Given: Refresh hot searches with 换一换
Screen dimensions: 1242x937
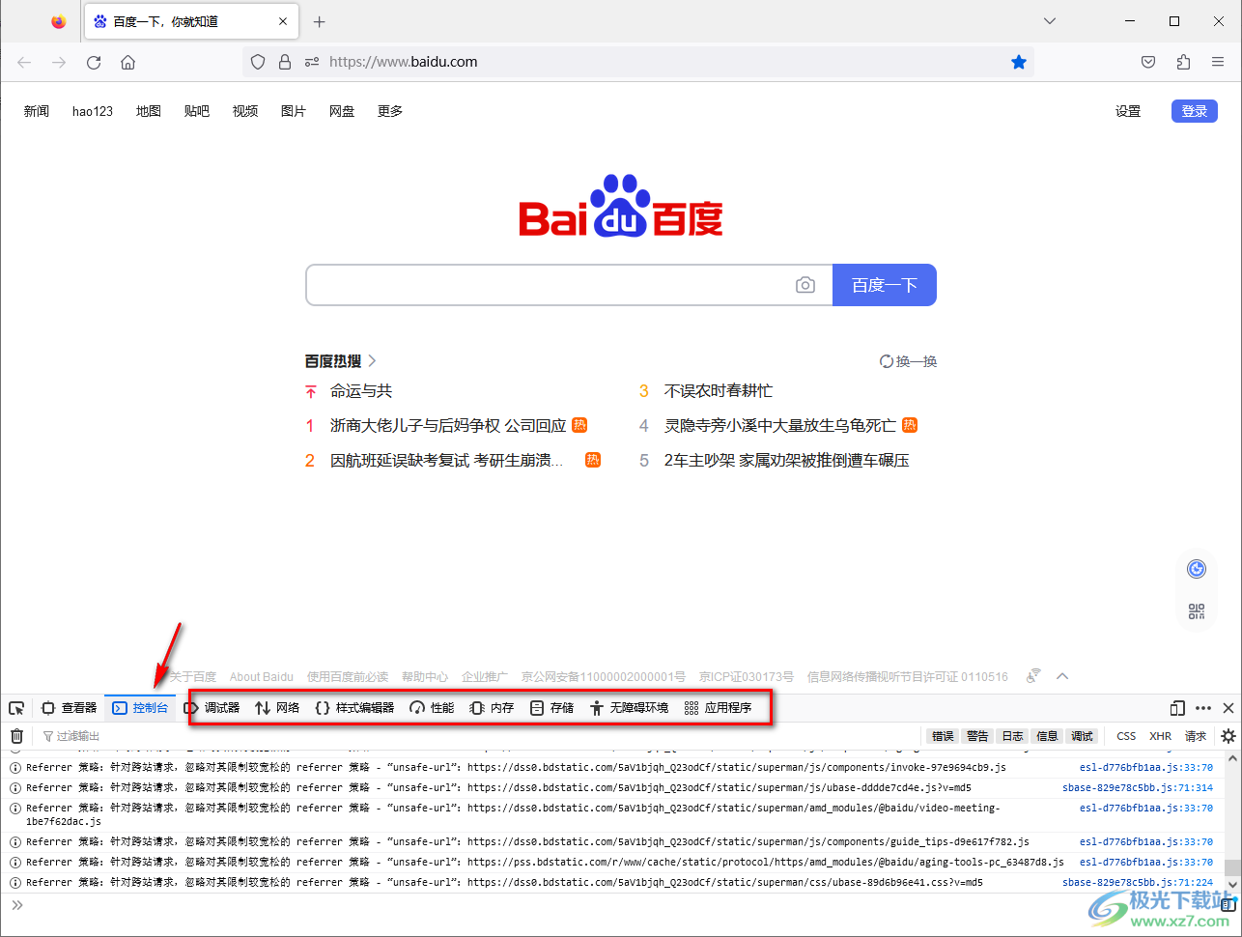Looking at the screenshot, I should click(x=909, y=361).
